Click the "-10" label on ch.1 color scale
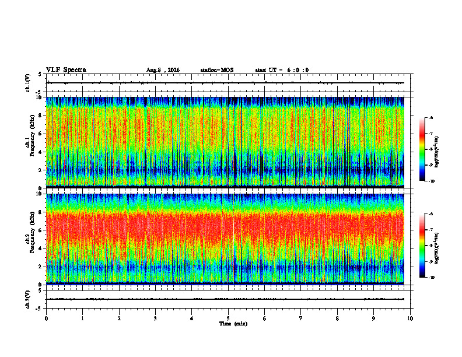Image resolution: width=462 pixels, height=357 pixels. [x=430, y=181]
